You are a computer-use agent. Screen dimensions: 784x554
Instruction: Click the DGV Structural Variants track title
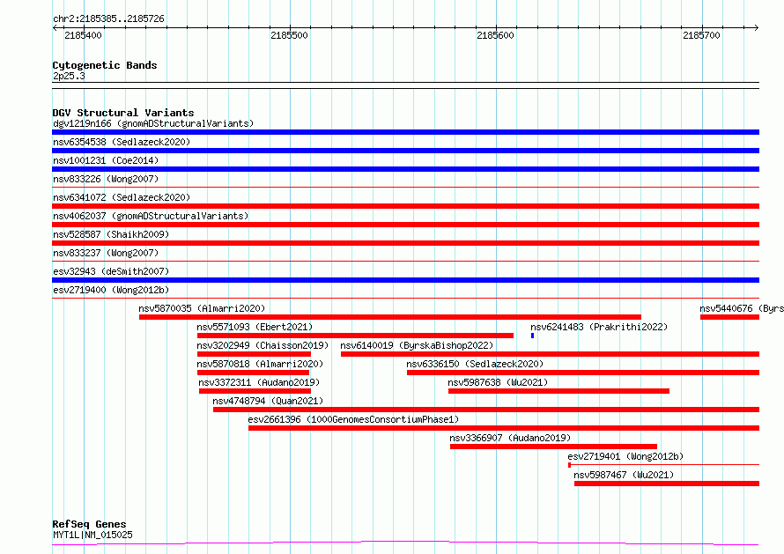coord(123,113)
